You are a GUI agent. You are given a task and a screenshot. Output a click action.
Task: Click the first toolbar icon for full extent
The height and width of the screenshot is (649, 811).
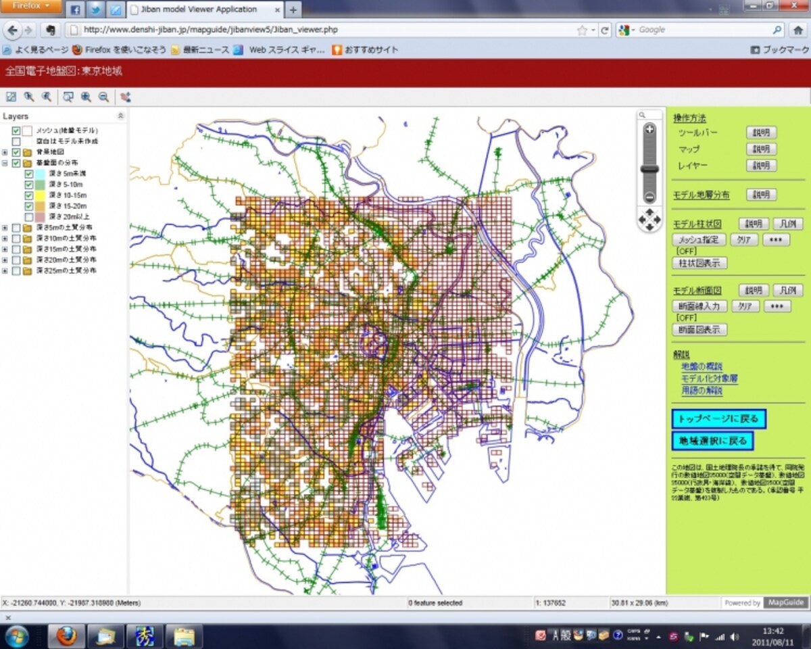click(11, 97)
